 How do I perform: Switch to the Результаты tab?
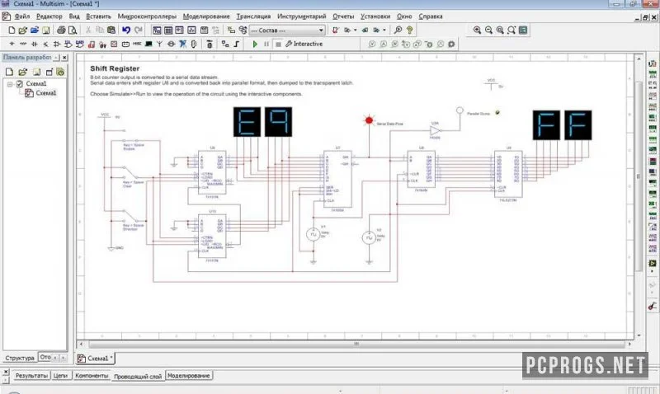[x=31, y=376]
